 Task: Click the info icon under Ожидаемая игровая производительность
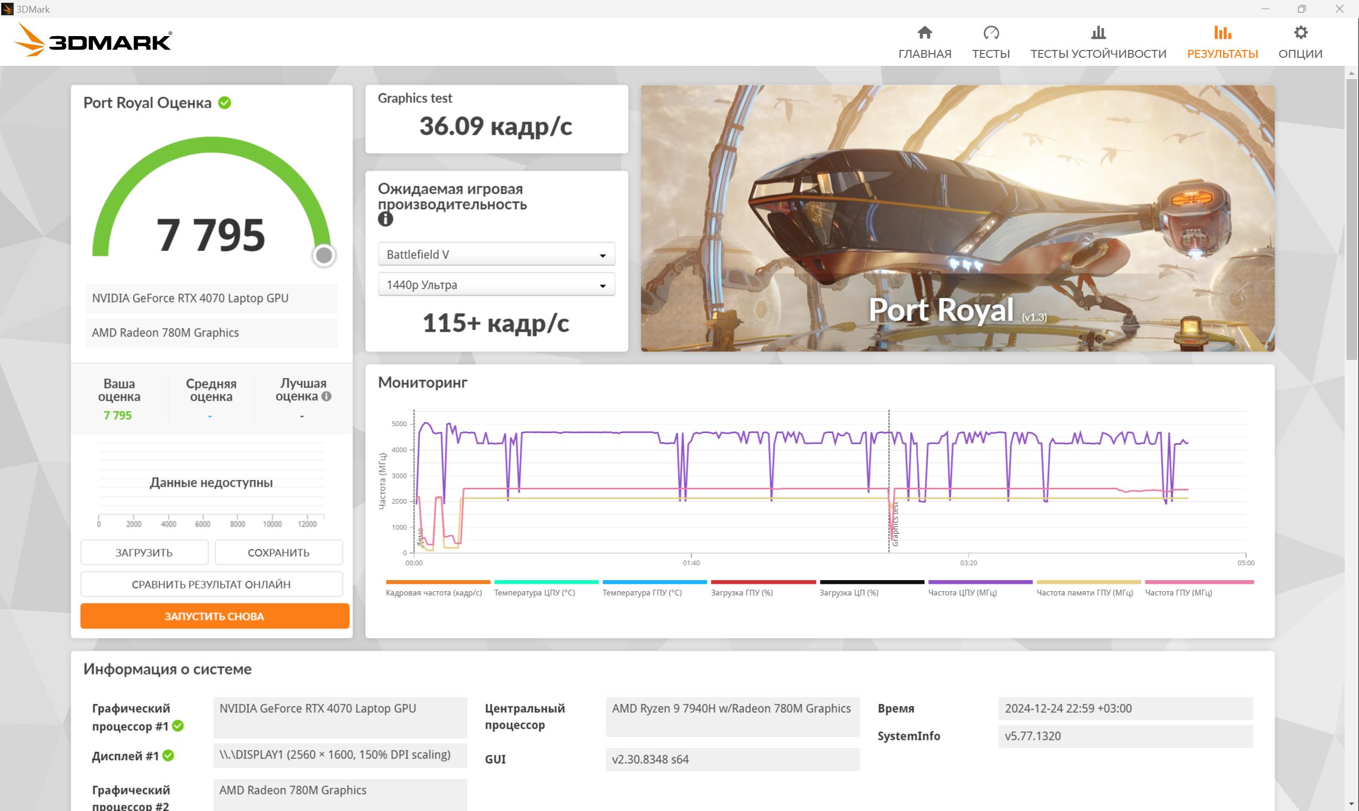pyautogui.click(x=385, y=219)
